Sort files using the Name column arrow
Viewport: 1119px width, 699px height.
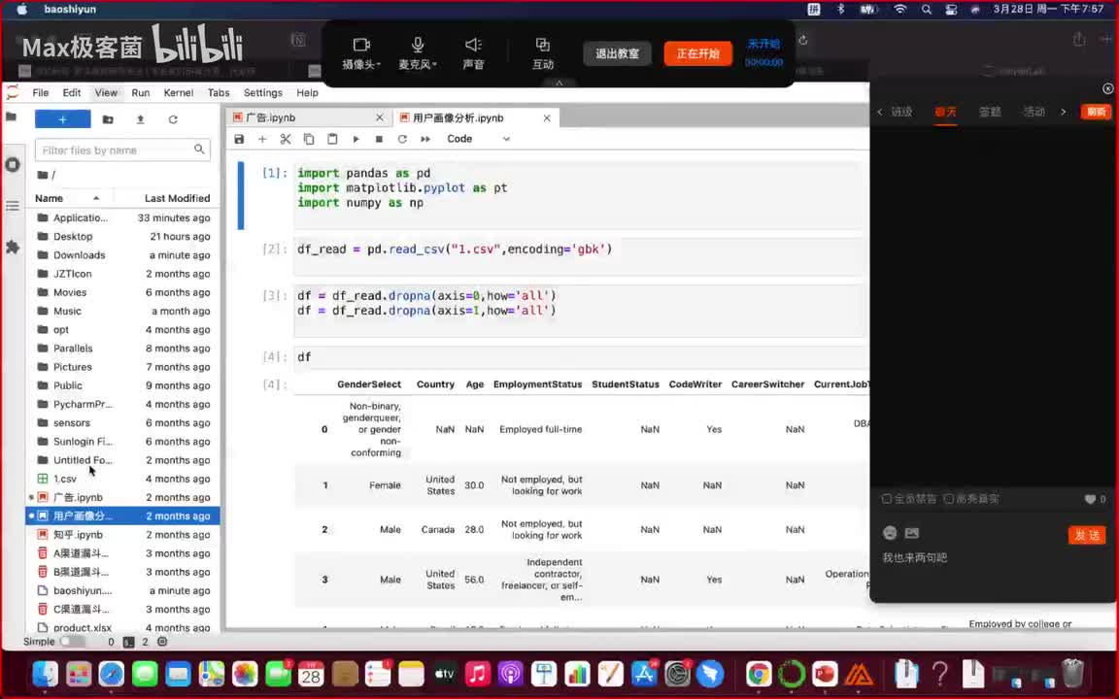coord(96,198)
